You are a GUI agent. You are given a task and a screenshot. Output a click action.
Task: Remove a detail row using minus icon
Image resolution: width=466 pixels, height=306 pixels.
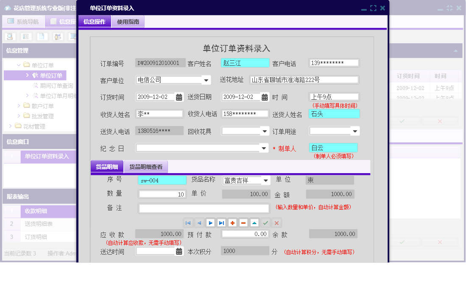pyautogui.click(x=243, y=222)
